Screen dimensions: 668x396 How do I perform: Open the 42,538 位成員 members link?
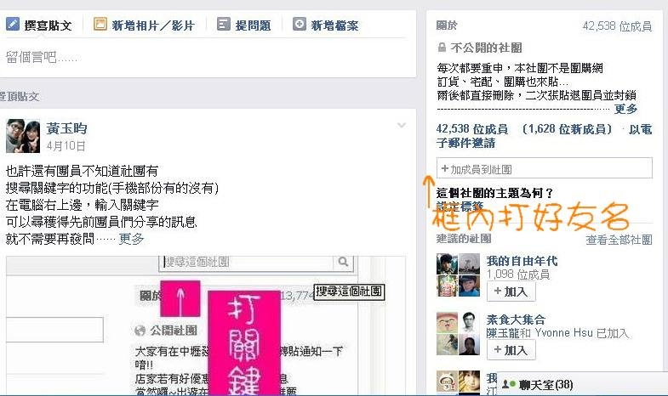[472, 129]
